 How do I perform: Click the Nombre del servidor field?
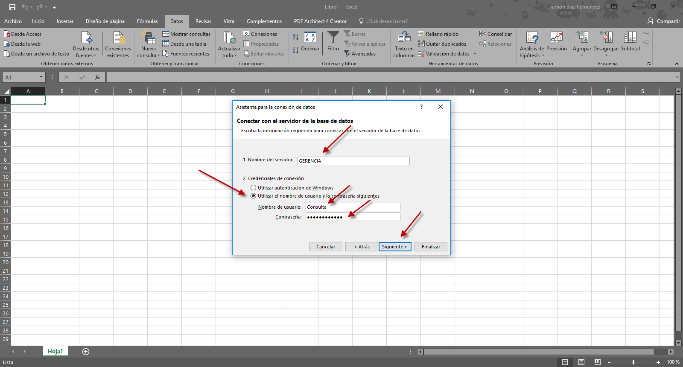click(353, 161)
